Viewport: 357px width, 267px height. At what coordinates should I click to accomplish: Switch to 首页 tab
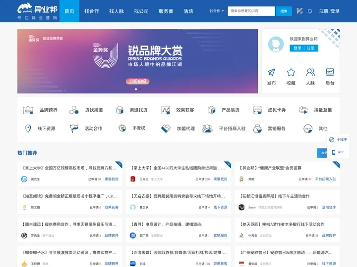[x=69, y=11]
